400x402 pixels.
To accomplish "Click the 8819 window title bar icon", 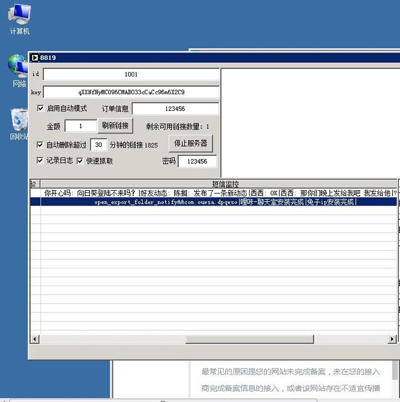I will (x=34, y=58).
